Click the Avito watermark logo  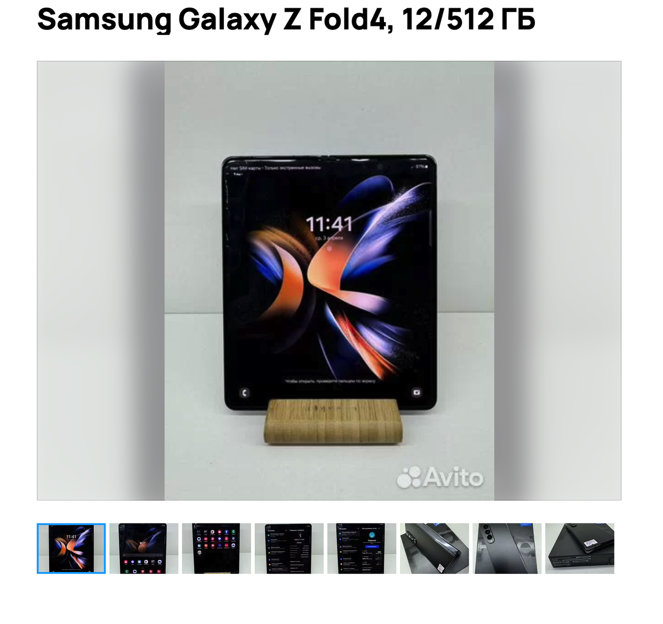pos(440,477)
